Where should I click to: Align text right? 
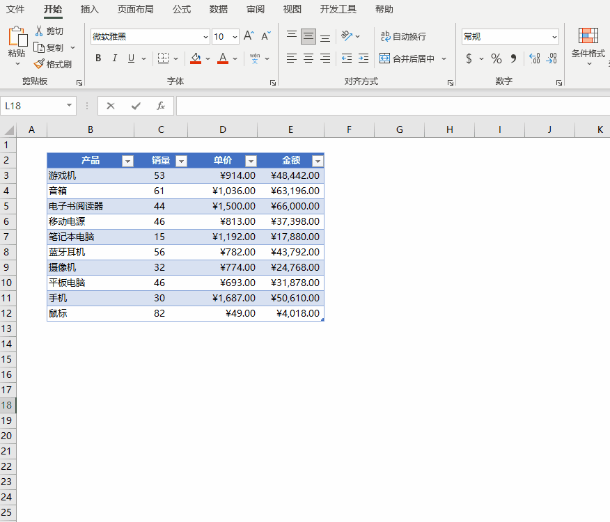(x=325, y=58)
